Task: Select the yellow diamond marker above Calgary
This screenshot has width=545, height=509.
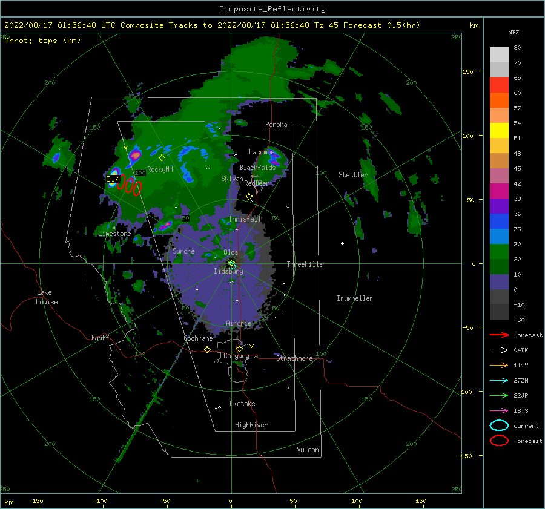Action: click(x=239, y=349)
